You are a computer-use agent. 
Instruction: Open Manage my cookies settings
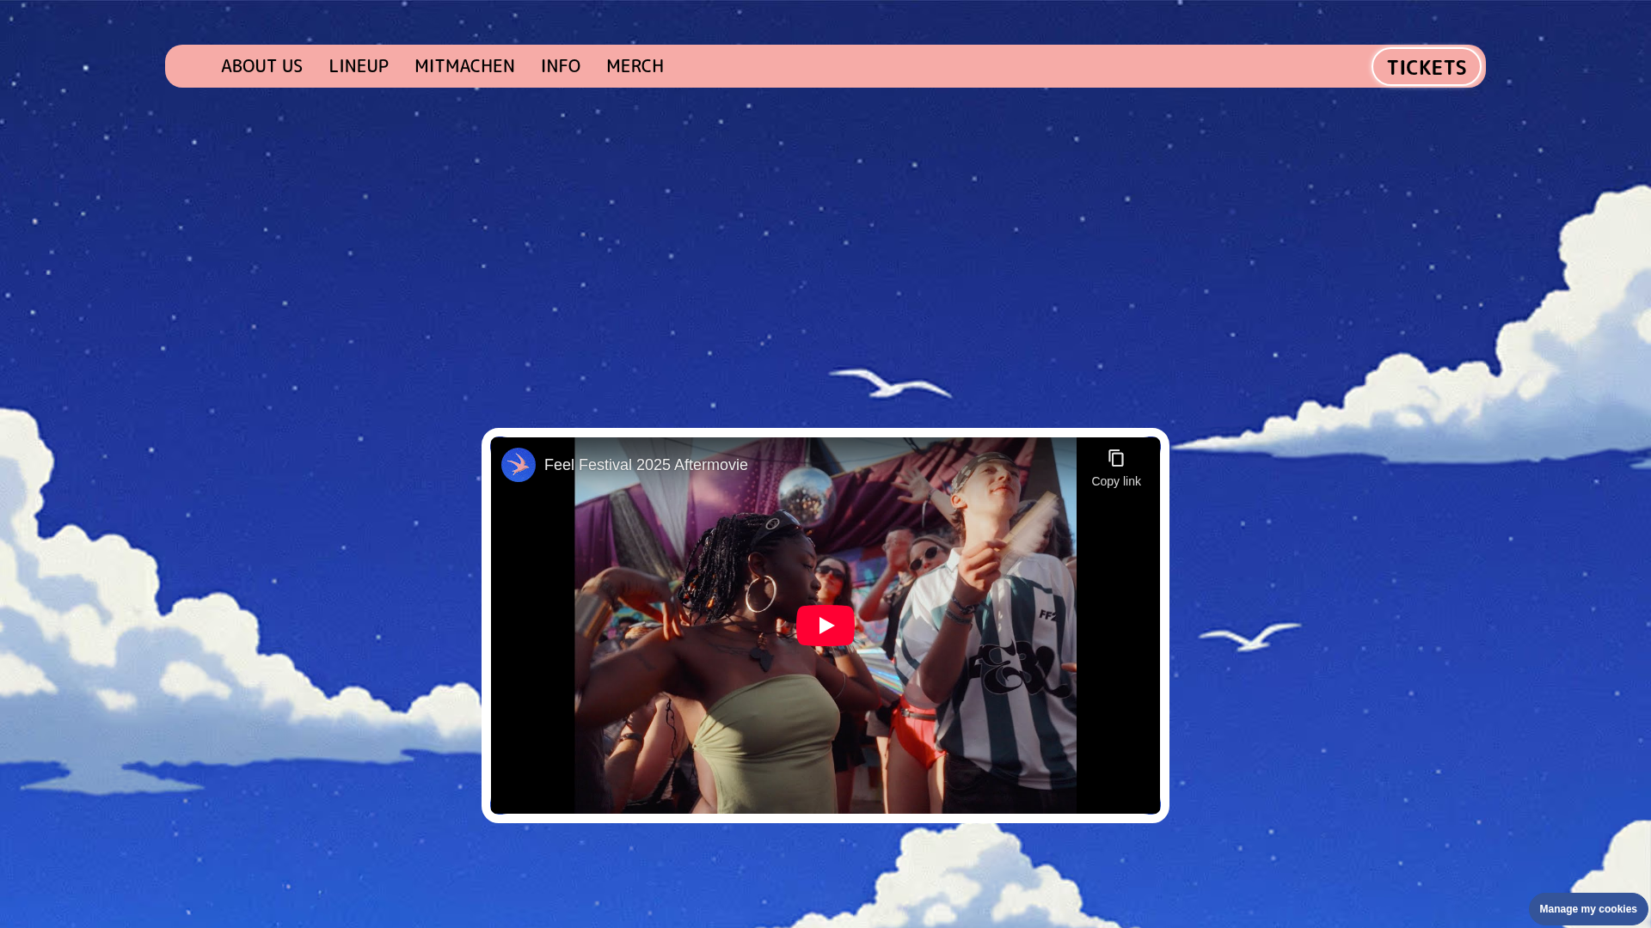1588,909
